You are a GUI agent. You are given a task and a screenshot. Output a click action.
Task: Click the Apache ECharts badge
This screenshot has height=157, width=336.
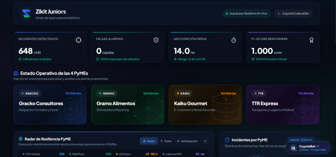301,140
